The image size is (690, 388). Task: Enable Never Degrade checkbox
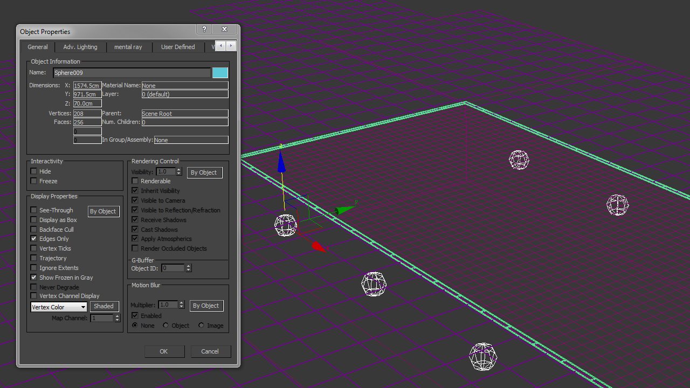click(34, 287)
